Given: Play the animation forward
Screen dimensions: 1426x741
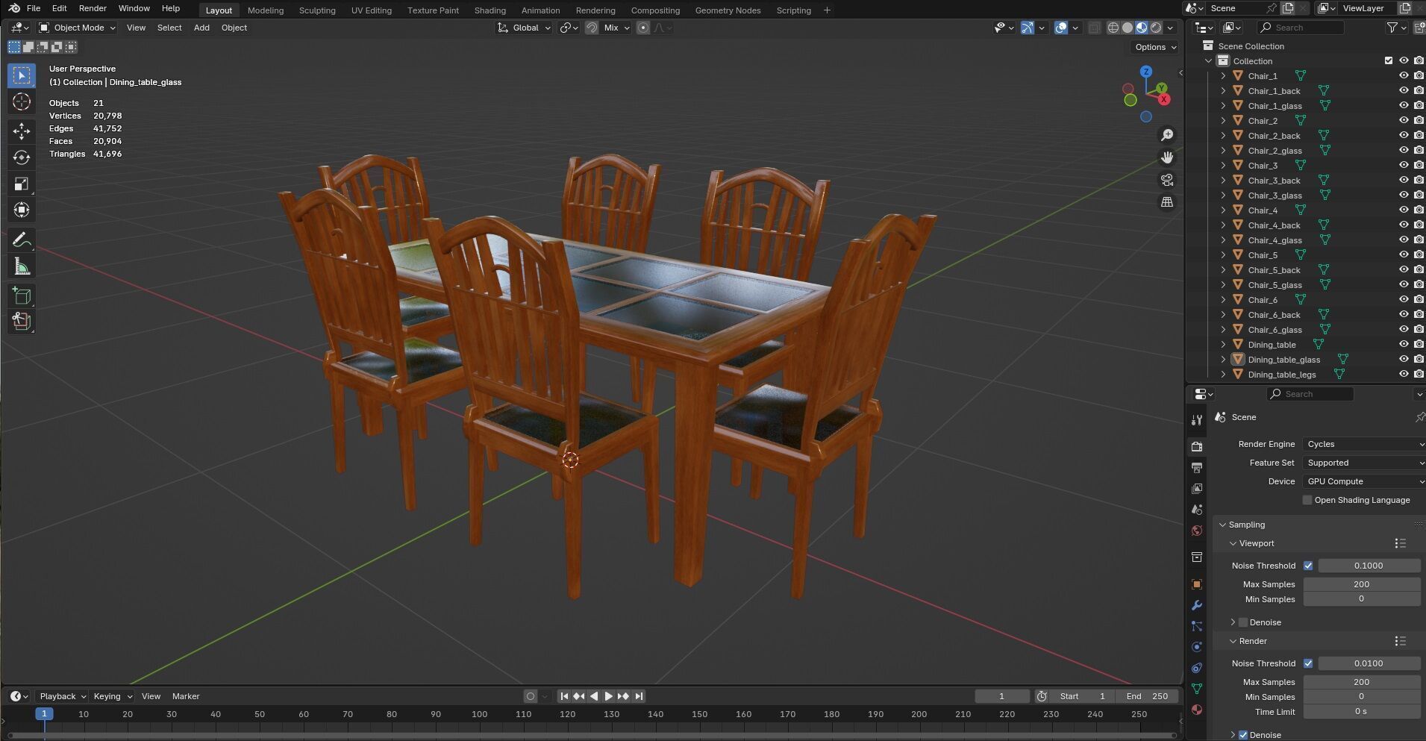Looking at the screenshot, I should click(608, 696).
